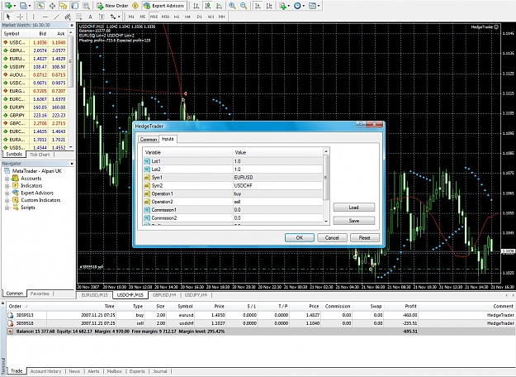Switch timeframe to M30
The height and width of the screenshot is (377, 516).
[165, 17]
